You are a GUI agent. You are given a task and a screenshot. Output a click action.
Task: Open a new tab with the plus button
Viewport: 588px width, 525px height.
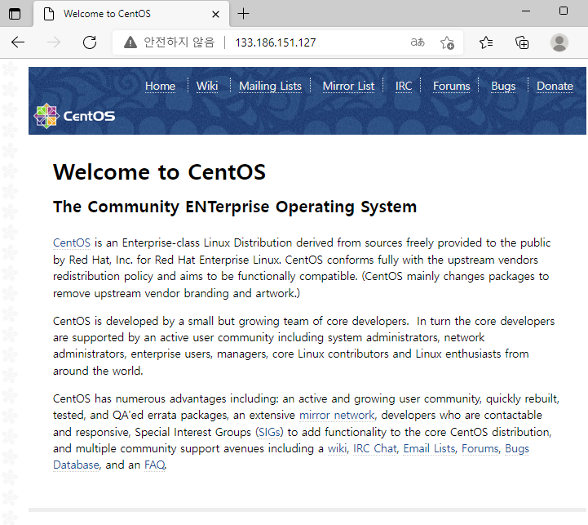pyautogui.click(x=243, y=14)
